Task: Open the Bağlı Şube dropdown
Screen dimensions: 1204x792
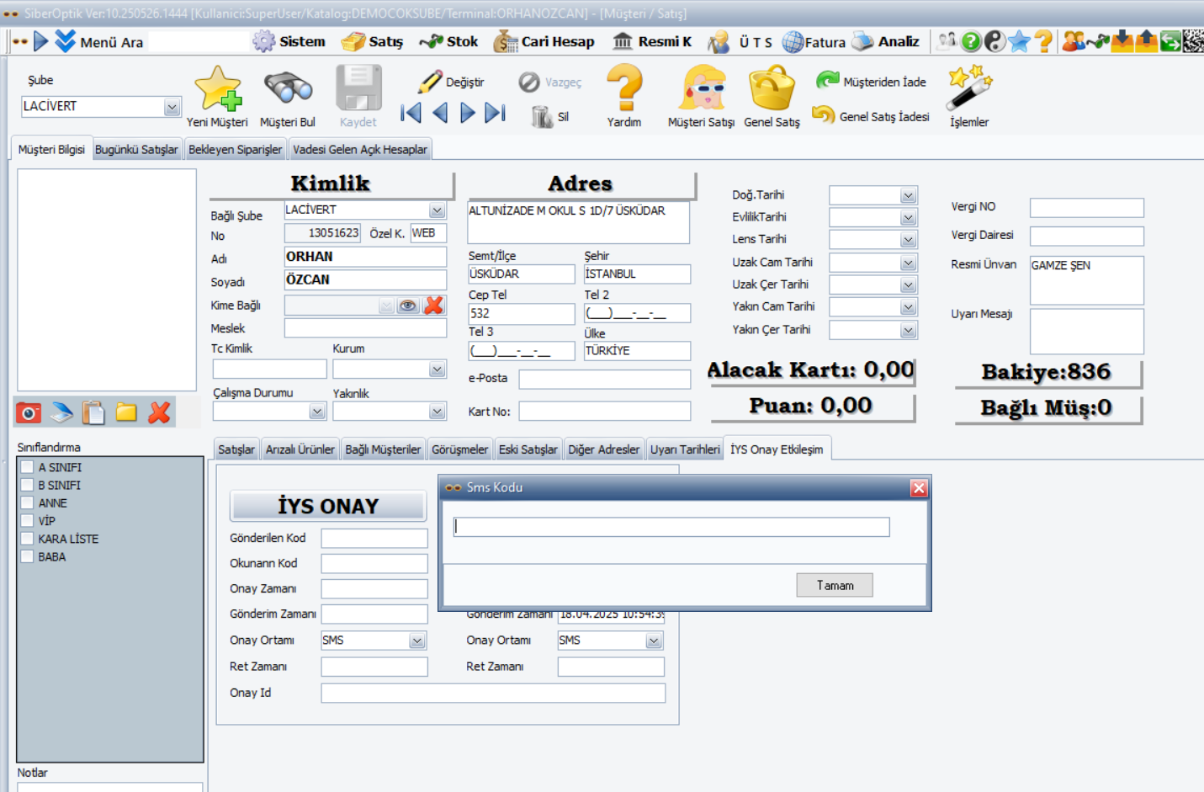Action: tap(437, 210)
